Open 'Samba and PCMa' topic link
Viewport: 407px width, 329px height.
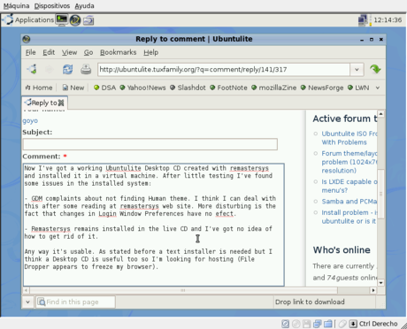tap(349, 202)
